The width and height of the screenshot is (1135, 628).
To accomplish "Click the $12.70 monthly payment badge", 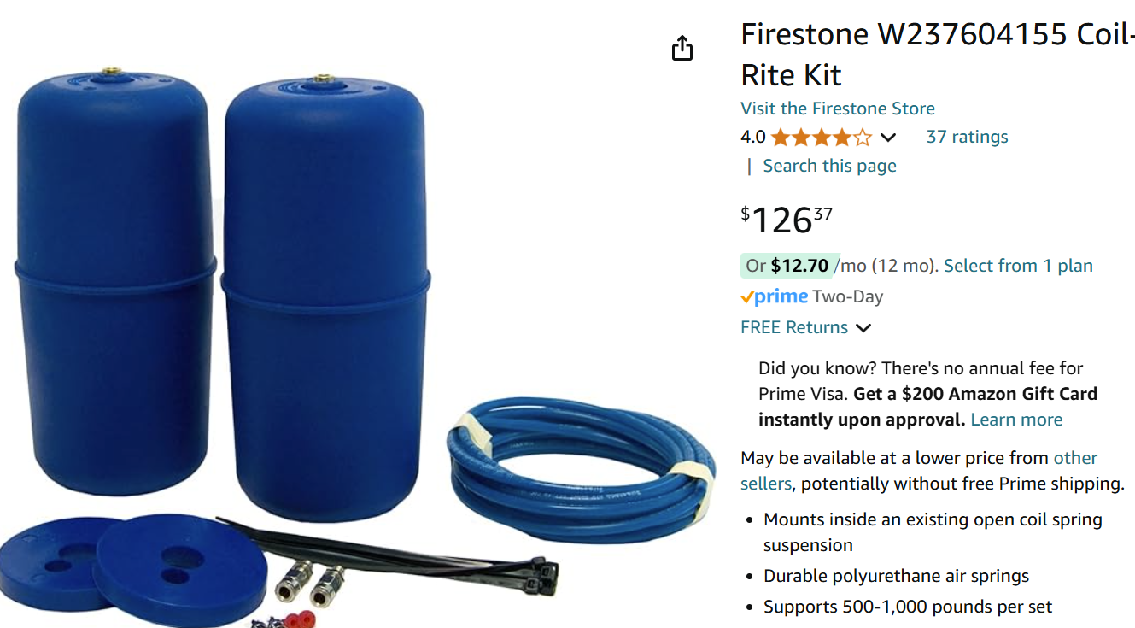I will pos(787,266).
